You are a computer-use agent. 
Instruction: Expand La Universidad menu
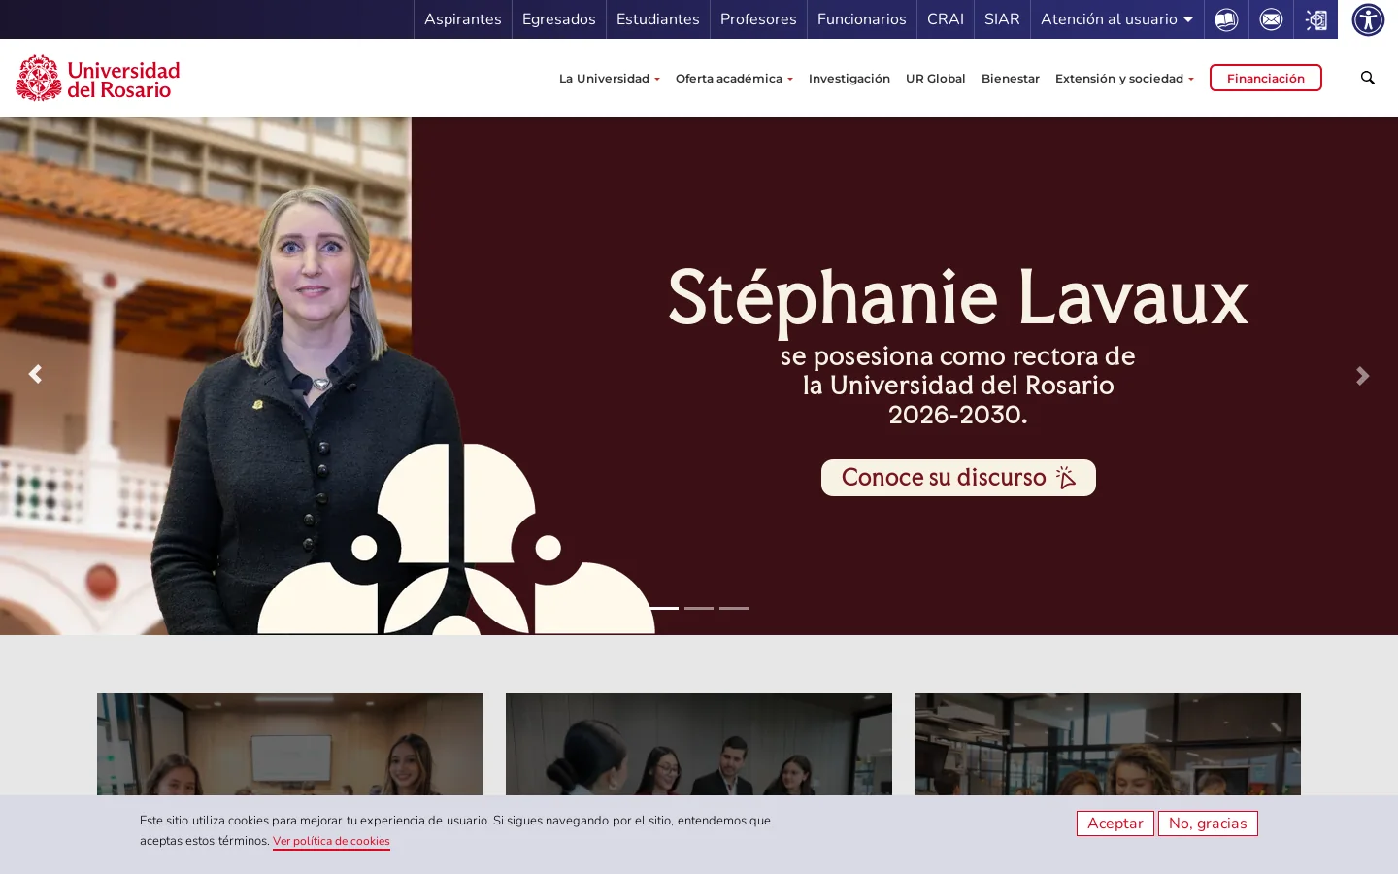(609, 79)
